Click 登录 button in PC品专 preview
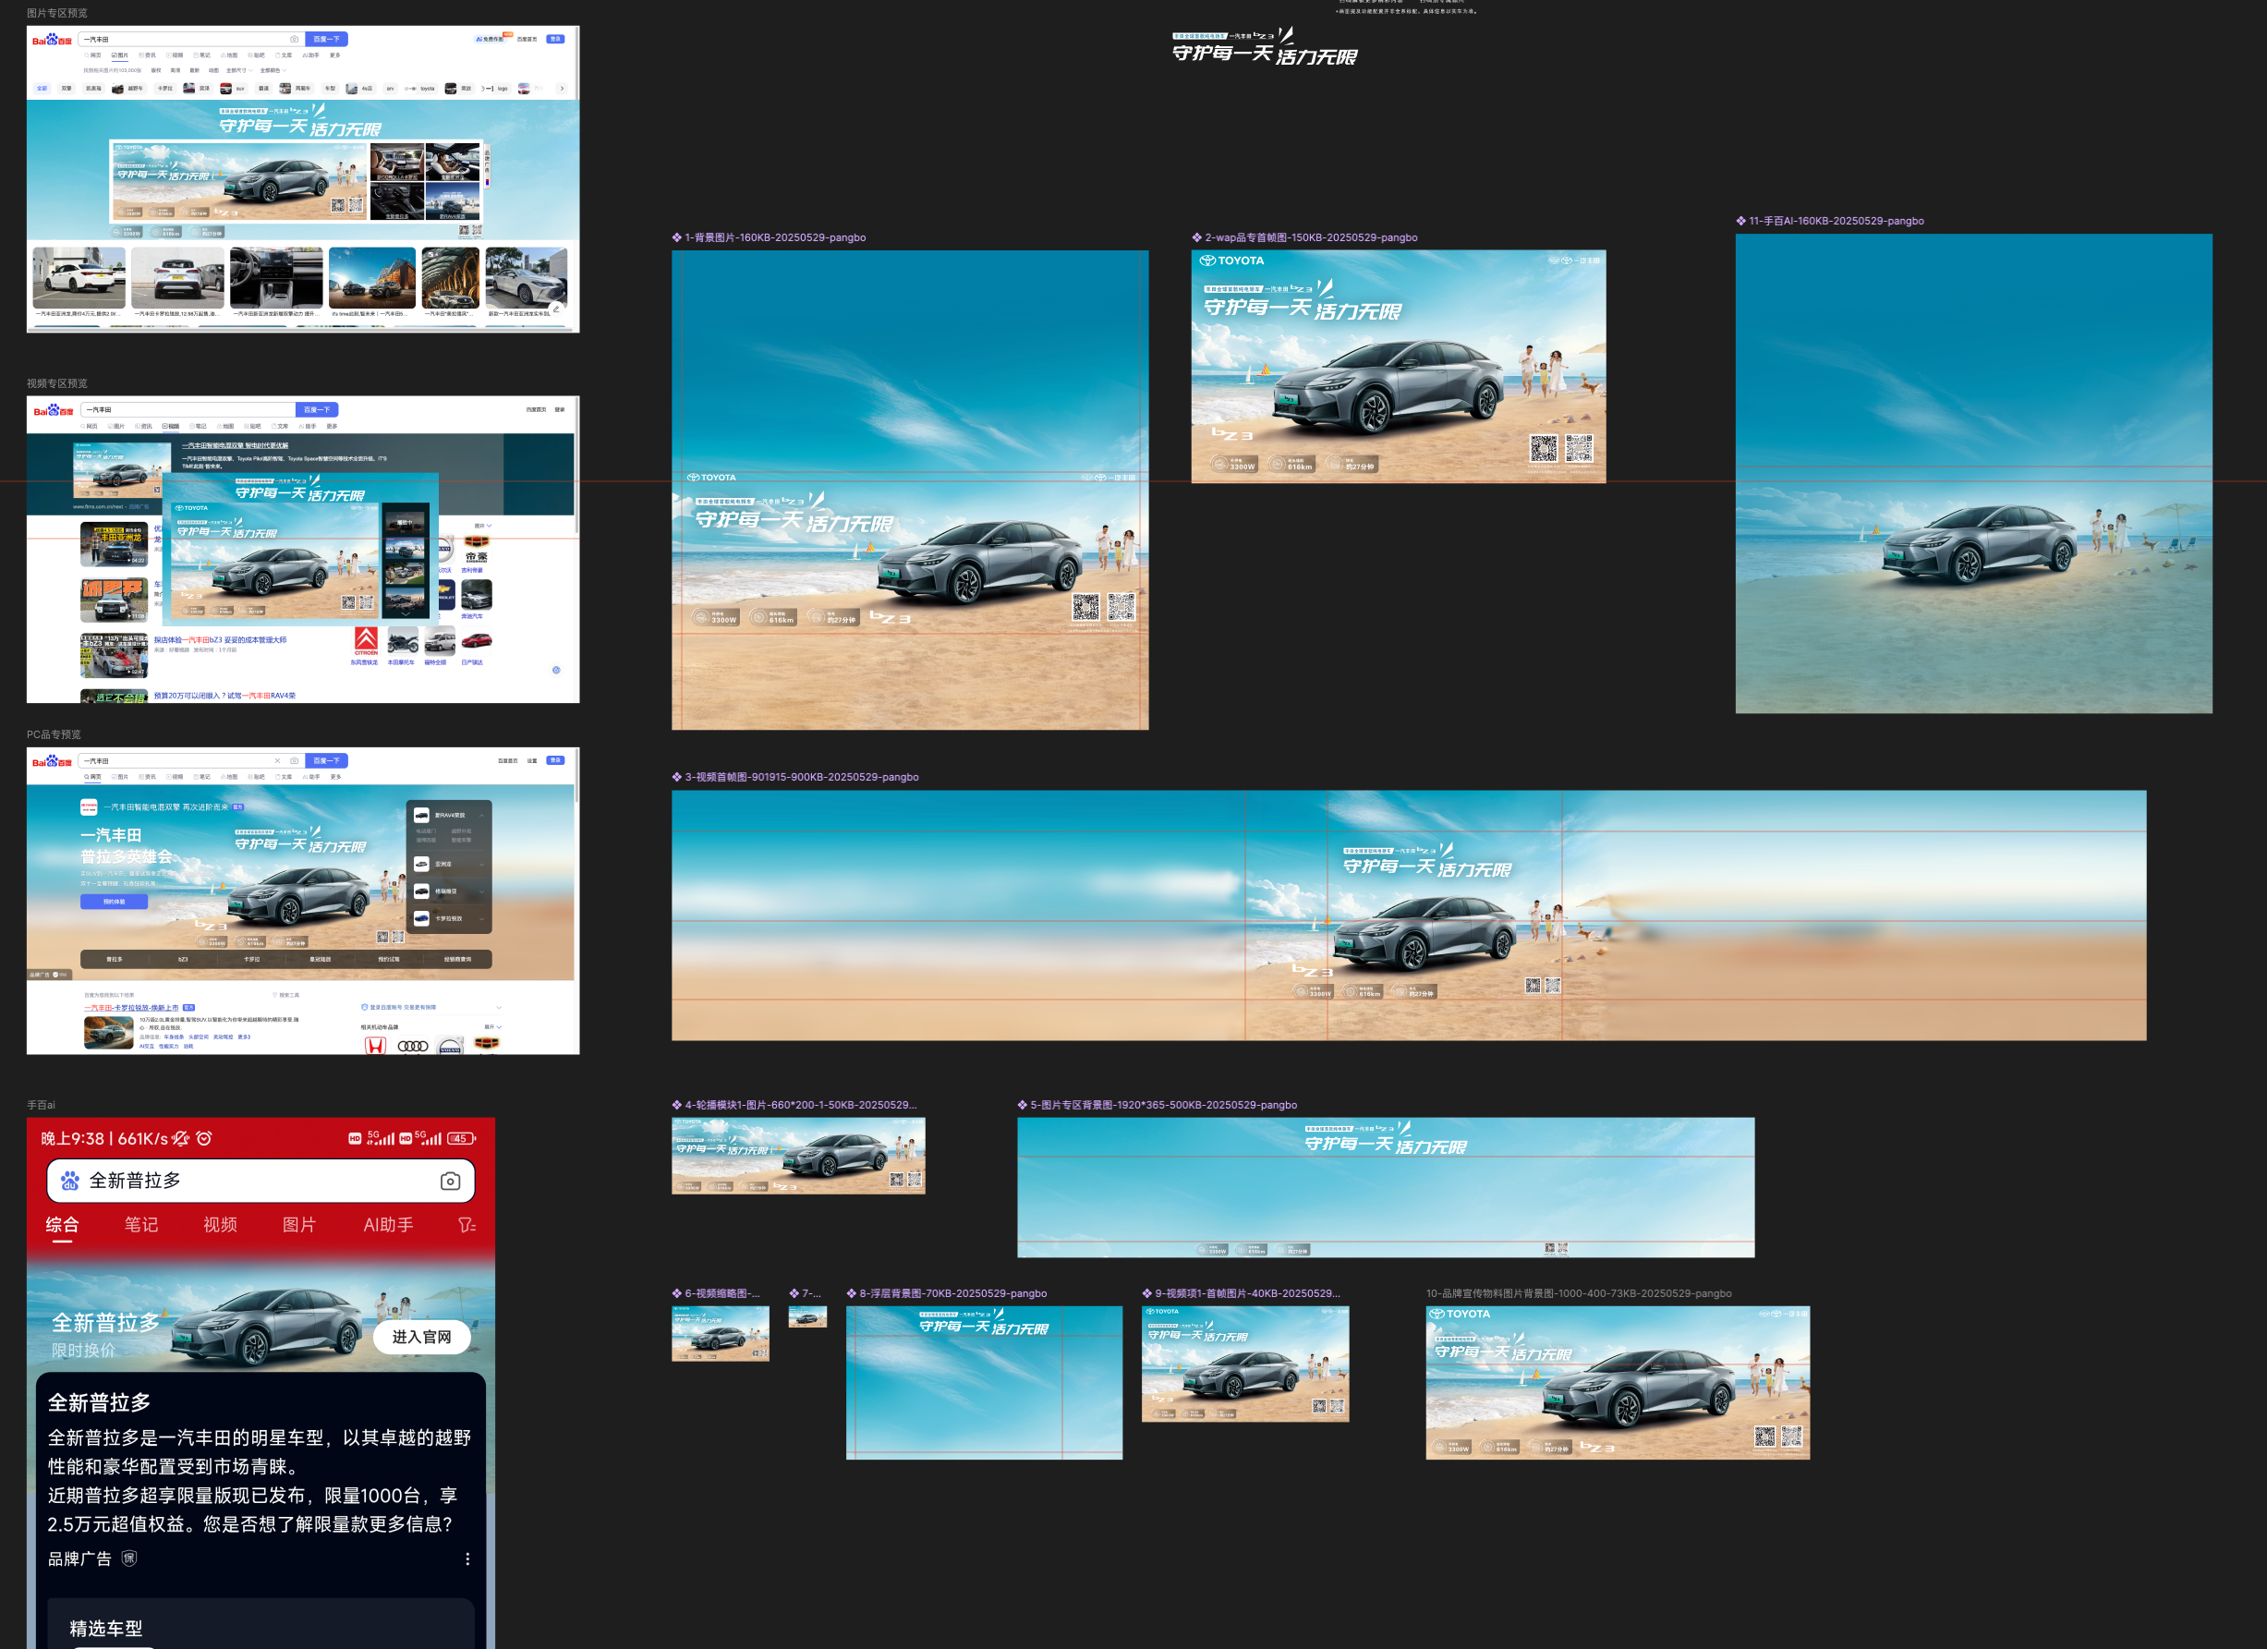Viewport: 2267px width, 1649px height. [x=556, y=760]
